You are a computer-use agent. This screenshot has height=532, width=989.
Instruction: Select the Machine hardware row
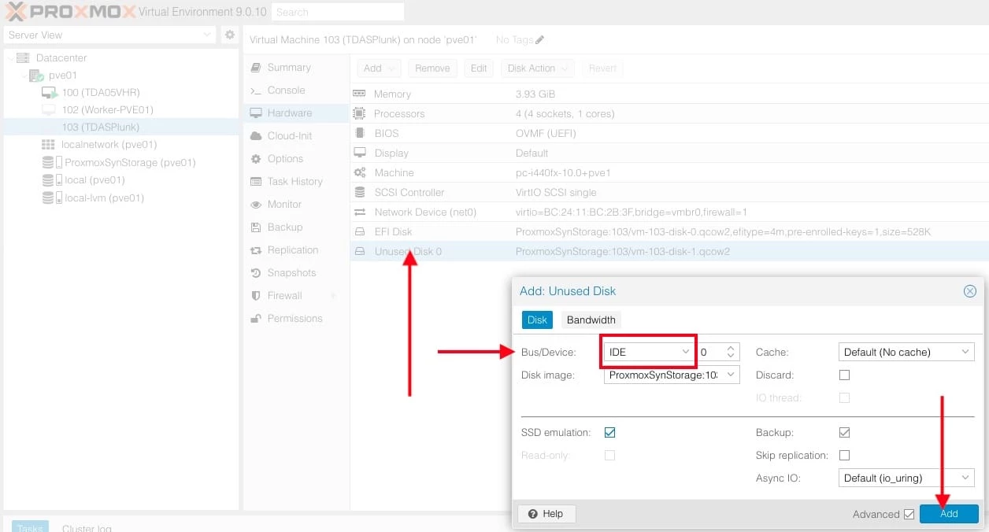tap(669, 172)
